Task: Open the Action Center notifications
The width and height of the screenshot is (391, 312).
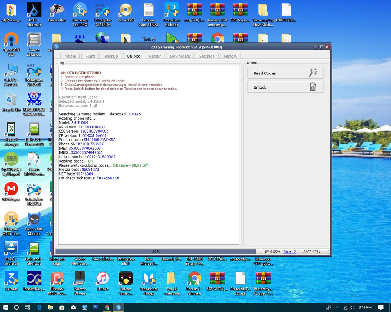Action: pyautogui.click(x=381, y=307)
